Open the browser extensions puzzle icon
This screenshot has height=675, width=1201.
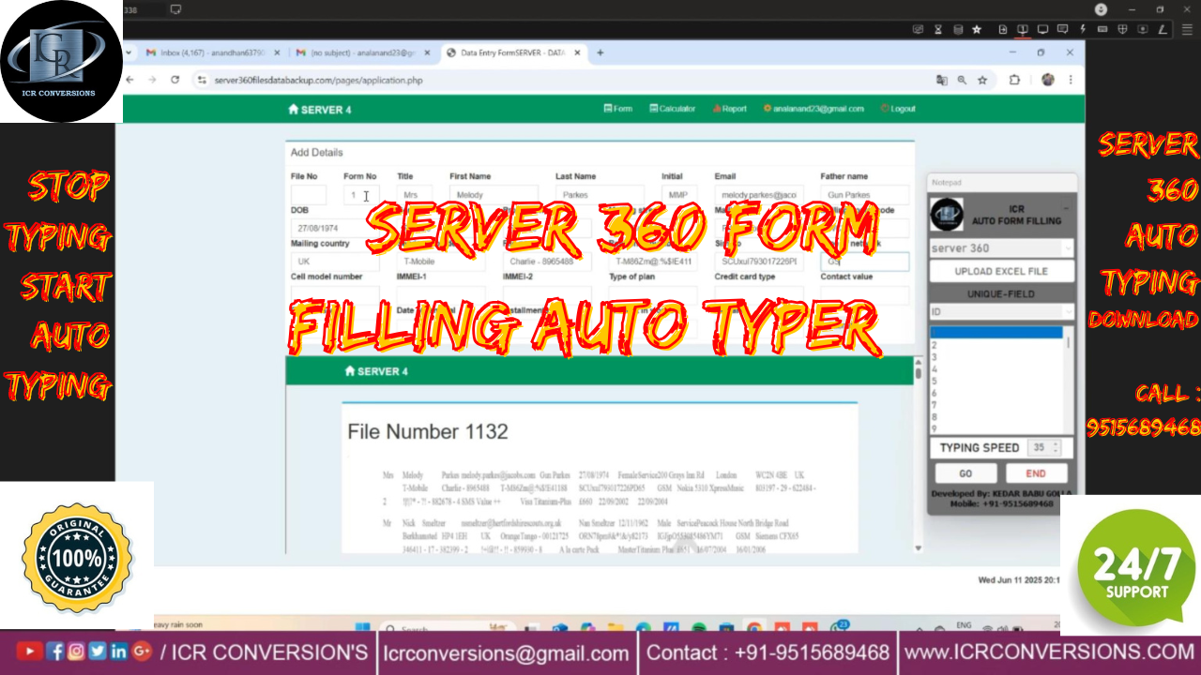1014,81
